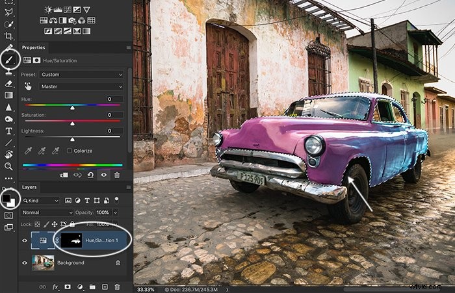
Task: Open the layer Kind filter dropdown
Action: [41, 201]
